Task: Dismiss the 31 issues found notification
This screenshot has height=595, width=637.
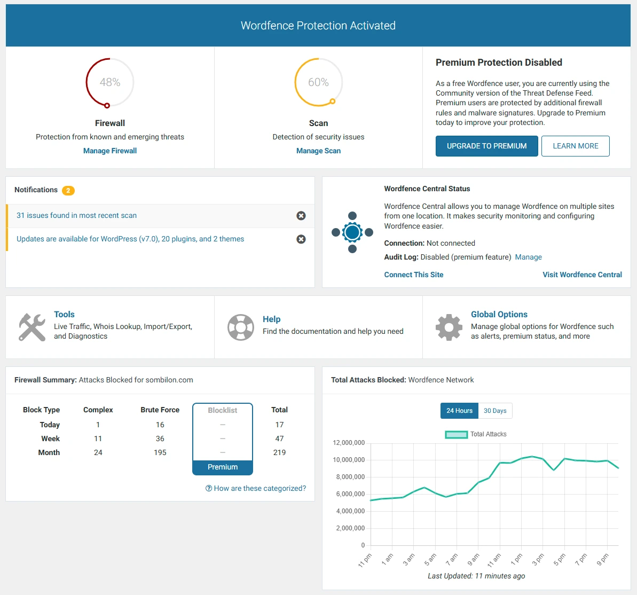Action: click(x=301, y=216)
